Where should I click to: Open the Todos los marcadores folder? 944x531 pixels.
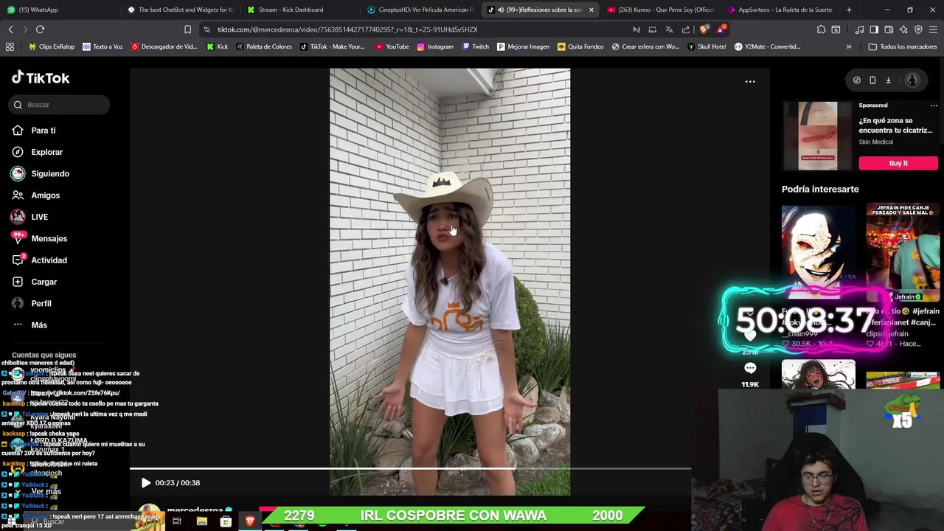click(903, 46)
